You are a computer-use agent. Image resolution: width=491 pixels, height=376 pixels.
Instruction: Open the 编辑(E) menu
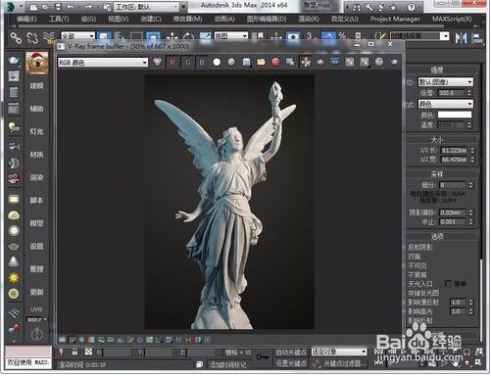point(26,19)
